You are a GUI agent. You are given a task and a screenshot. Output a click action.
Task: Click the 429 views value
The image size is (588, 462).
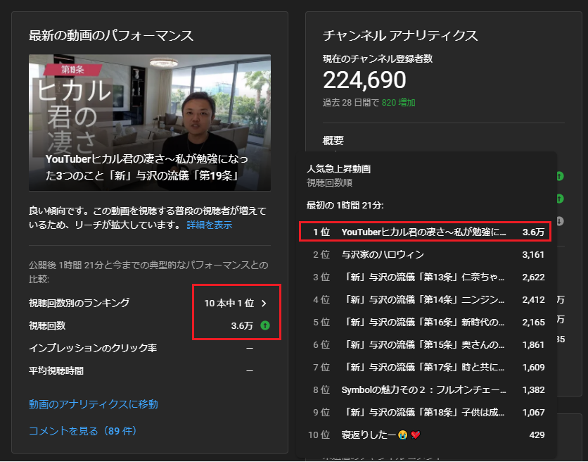[x=537, y=435]
